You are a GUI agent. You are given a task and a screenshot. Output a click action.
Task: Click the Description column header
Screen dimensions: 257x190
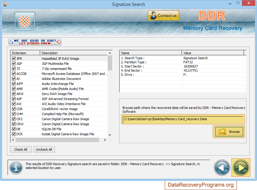74,53
